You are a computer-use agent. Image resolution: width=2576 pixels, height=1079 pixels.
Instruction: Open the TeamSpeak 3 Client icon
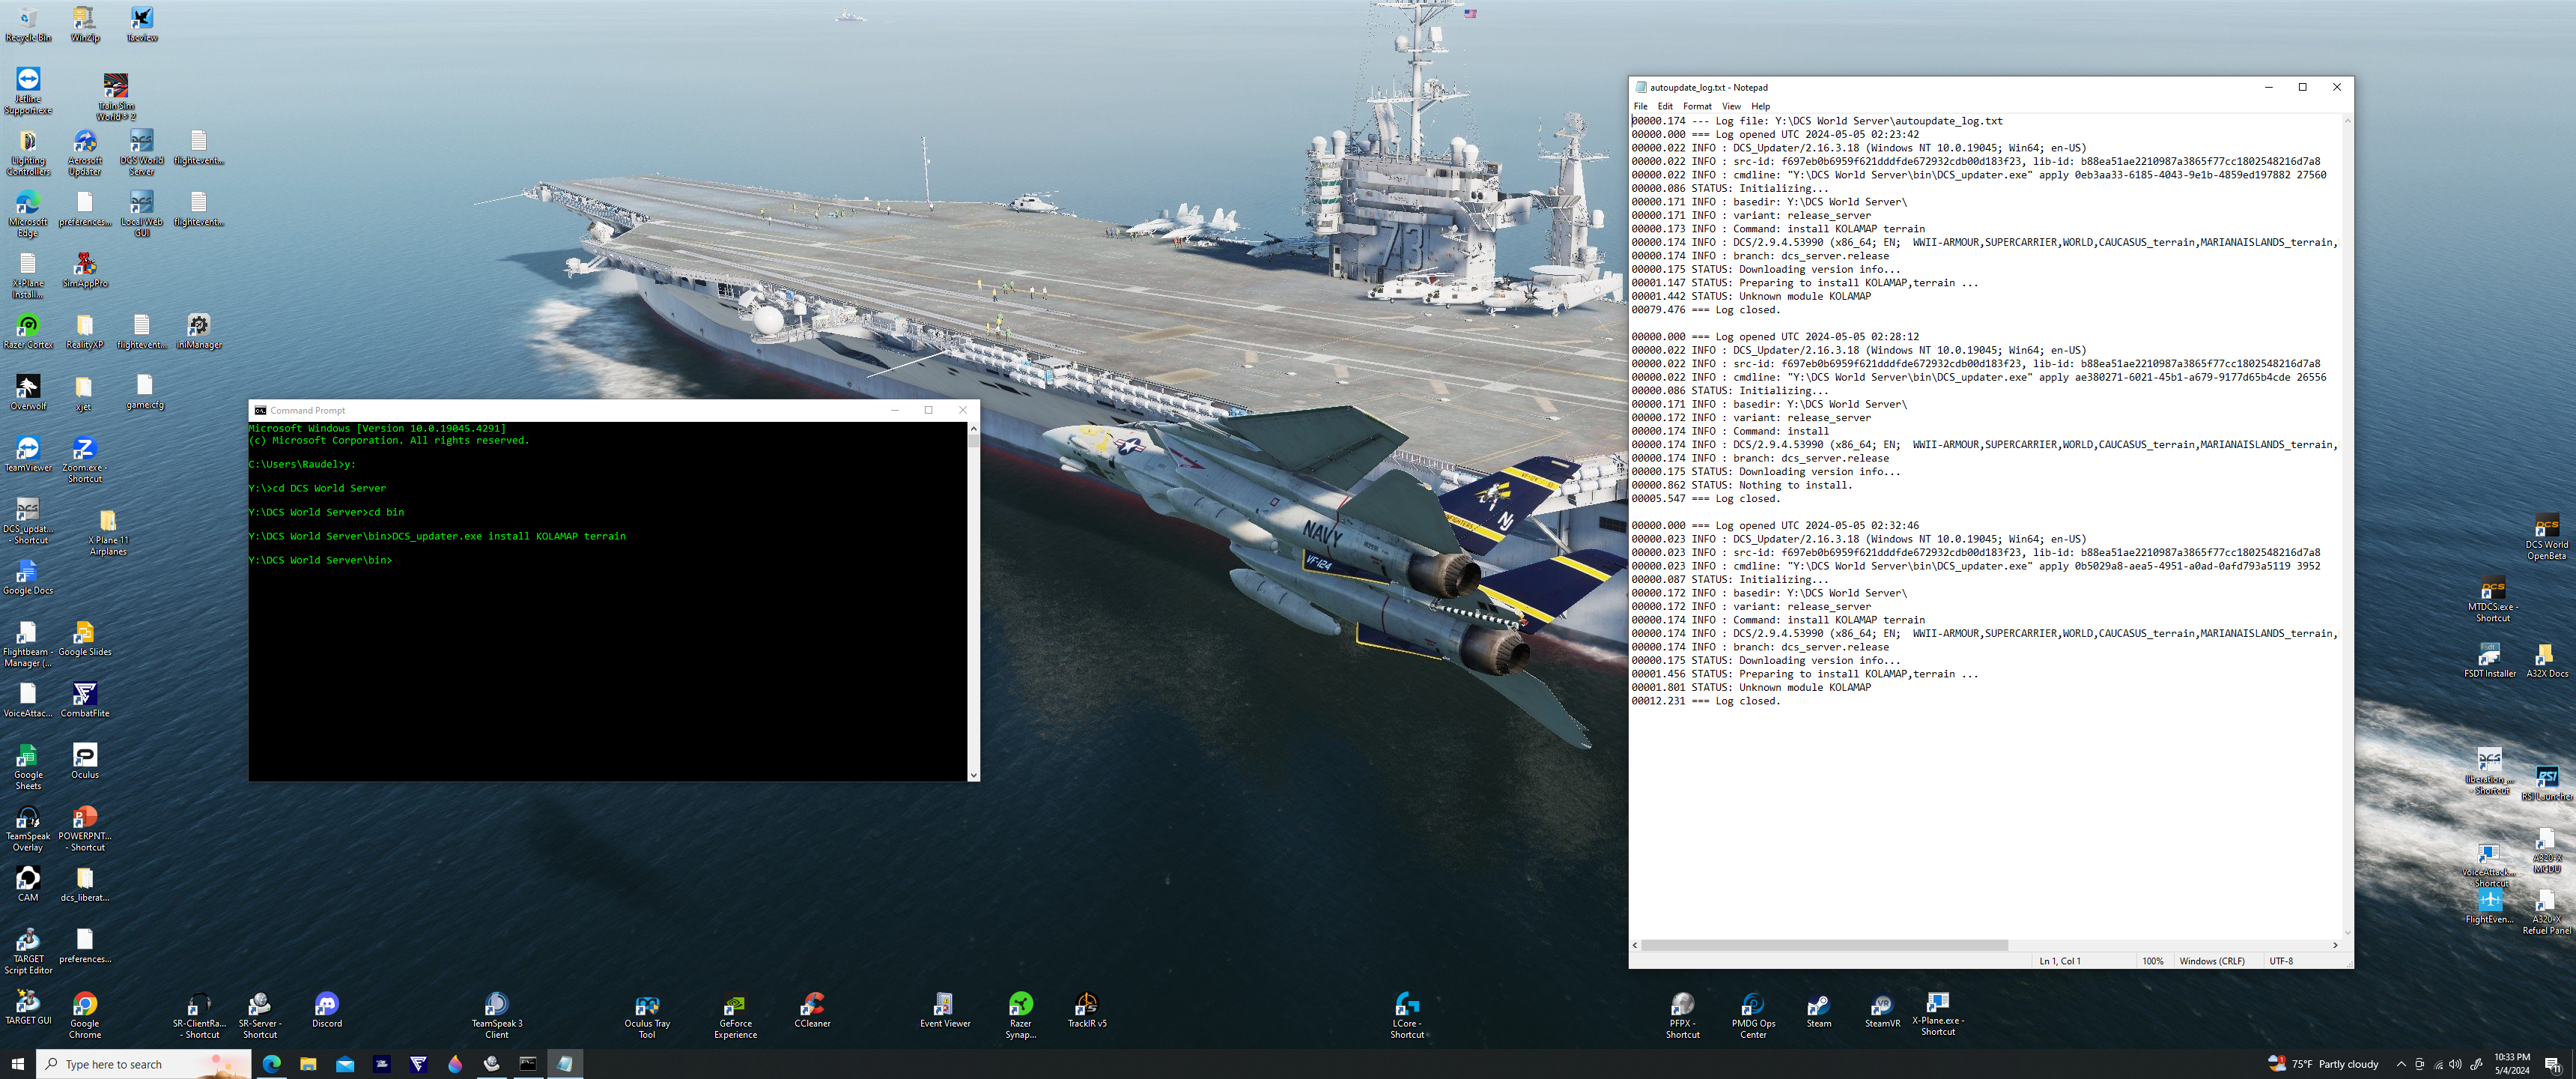pyautogui.click(x=497, y=1015)
